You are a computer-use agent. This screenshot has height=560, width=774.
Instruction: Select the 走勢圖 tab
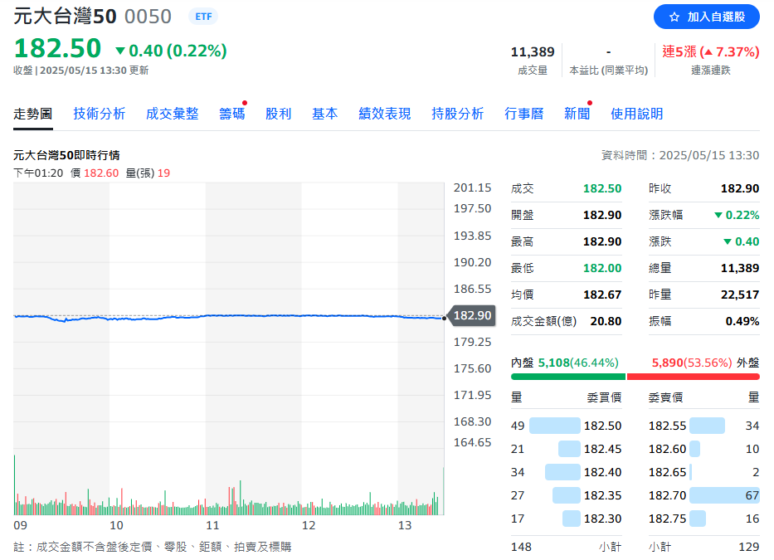(x=32, y=114)
